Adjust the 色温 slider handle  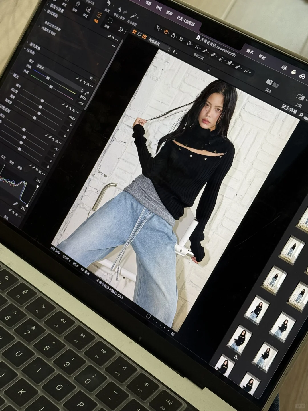click(x=48, y=78)
